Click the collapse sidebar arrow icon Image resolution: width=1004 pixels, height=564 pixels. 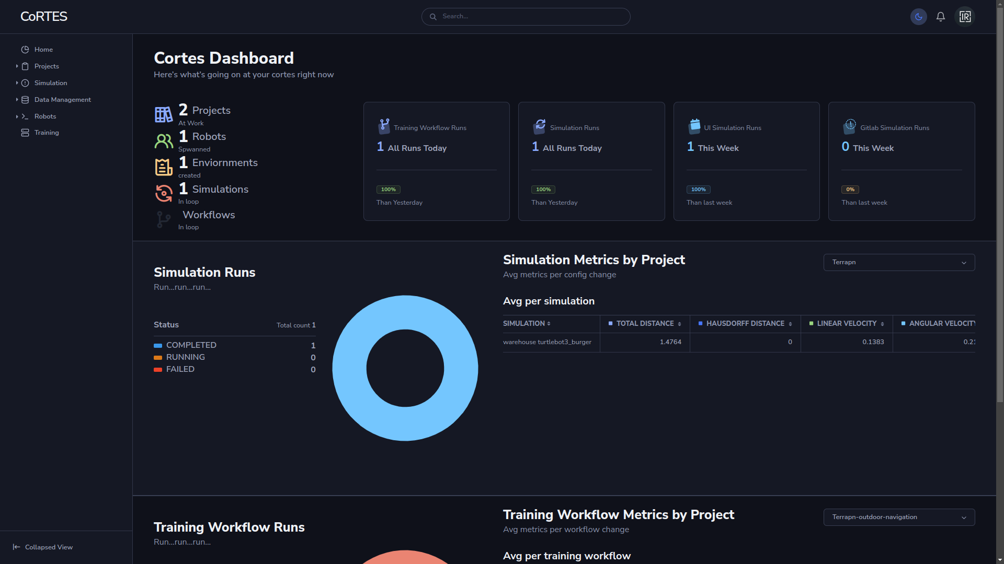point(16,547)
